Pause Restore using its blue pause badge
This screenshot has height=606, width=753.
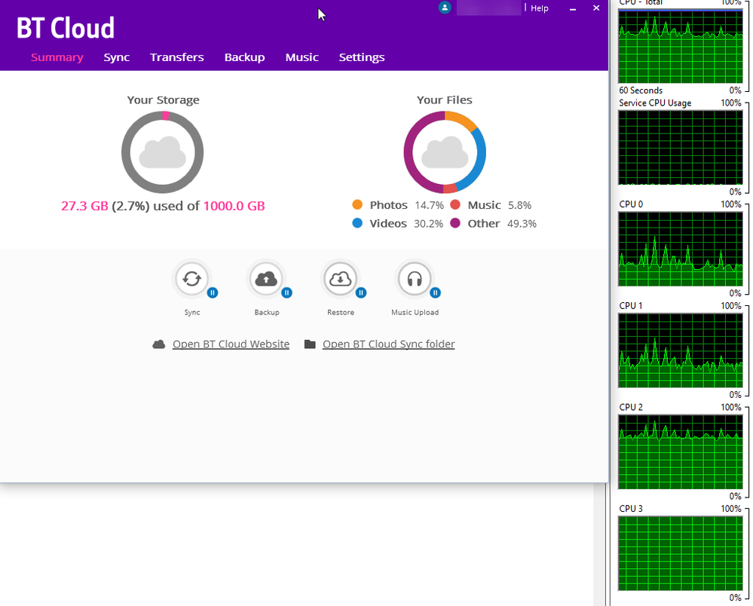click(x=361, y=292)
